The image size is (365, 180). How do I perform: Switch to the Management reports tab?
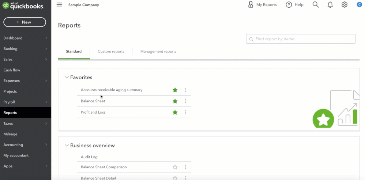tap(158, 52)
